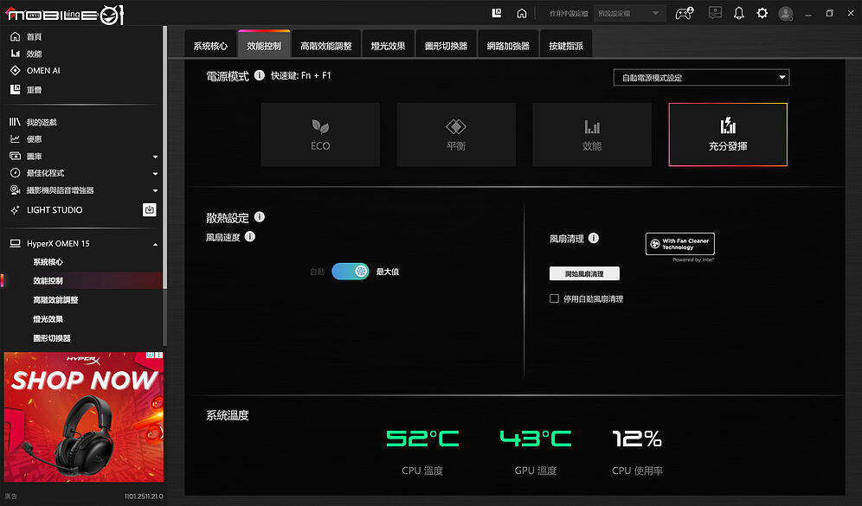This screenshot has height=506, width=862.
Task: Select 效能控制 in the sidebar tree
Action: coord(48,281)
